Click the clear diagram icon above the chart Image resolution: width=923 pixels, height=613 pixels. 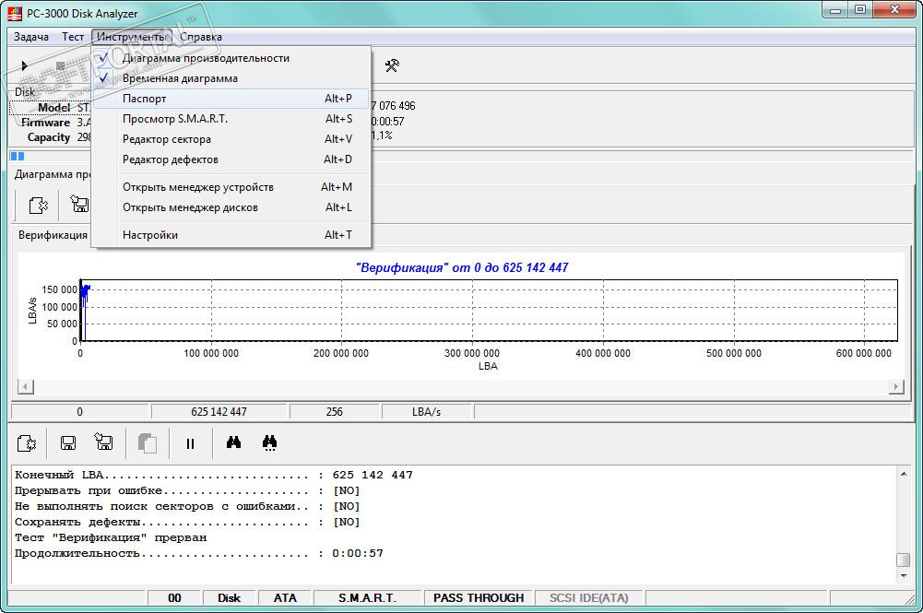coord(38,205)
